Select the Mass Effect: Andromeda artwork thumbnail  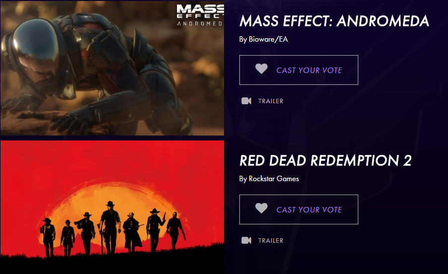click(x=112, y=68)
